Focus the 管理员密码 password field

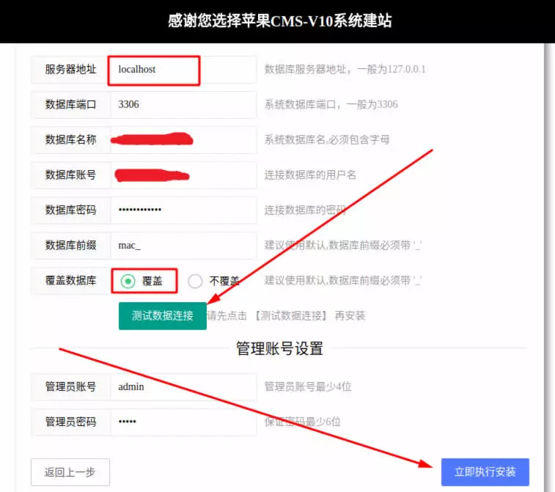[x=183, y=422]
